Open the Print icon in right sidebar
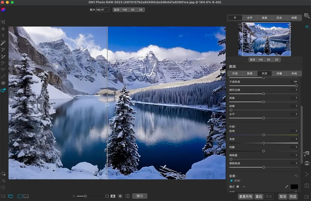The width and height of the screenshot is (311, 201). (x=307, y=163)
